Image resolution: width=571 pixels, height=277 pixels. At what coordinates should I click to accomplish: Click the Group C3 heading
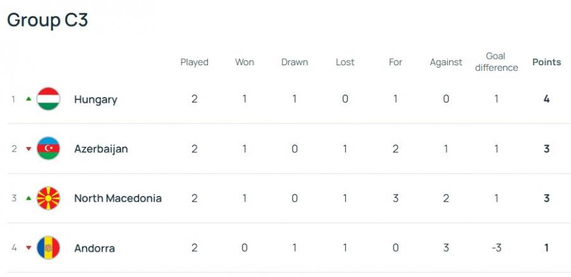(x=48, y=20)
